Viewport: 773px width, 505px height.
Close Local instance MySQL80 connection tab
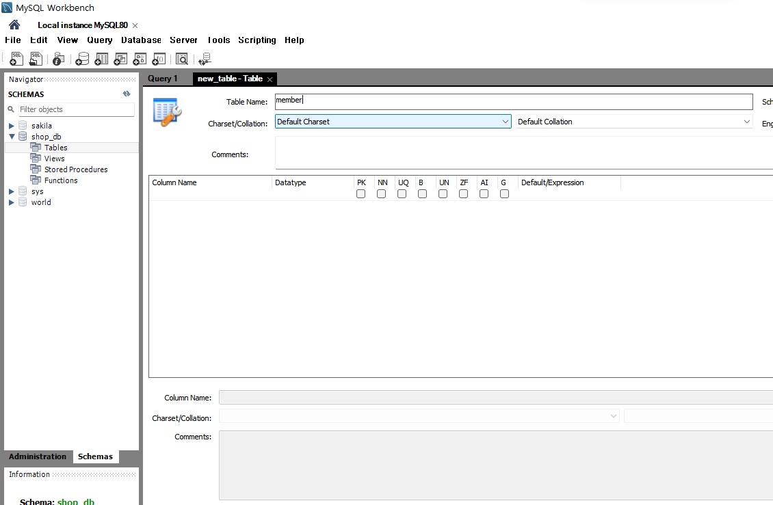click(x=135, y=25)
